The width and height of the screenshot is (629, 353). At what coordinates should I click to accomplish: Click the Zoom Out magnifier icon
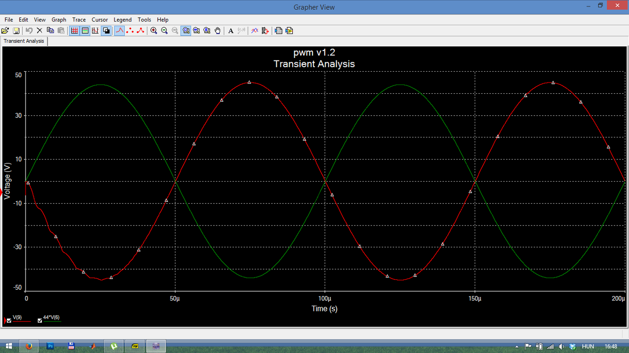[164, 30]
